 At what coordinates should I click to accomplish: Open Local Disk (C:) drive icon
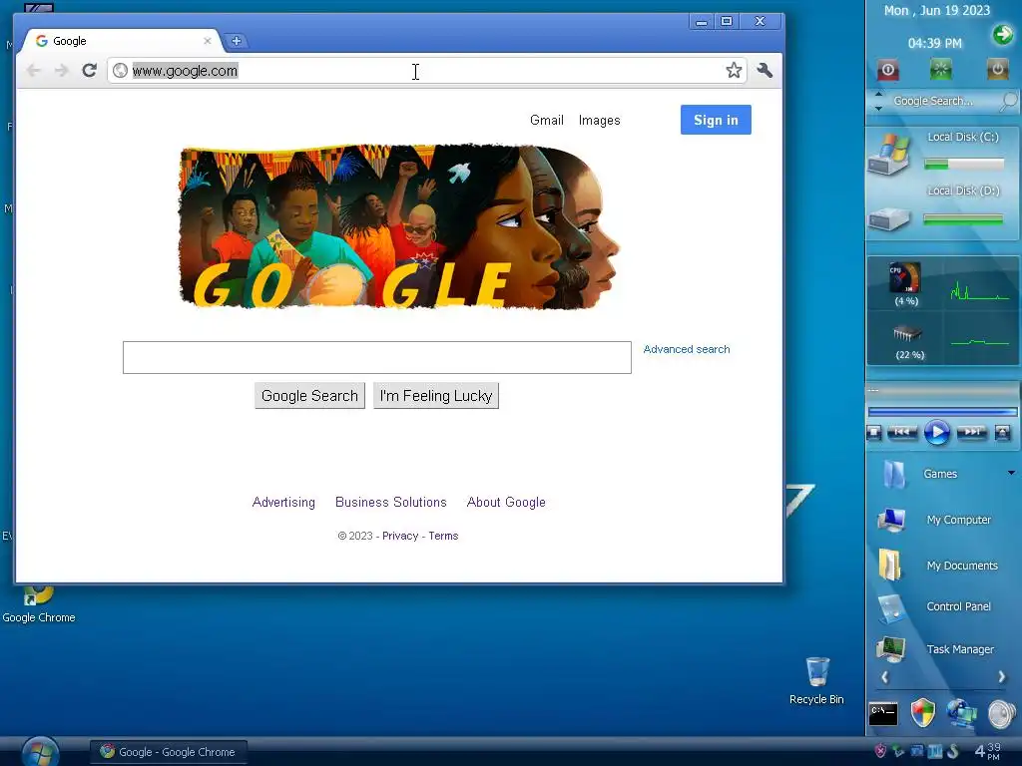click(888, 153)
